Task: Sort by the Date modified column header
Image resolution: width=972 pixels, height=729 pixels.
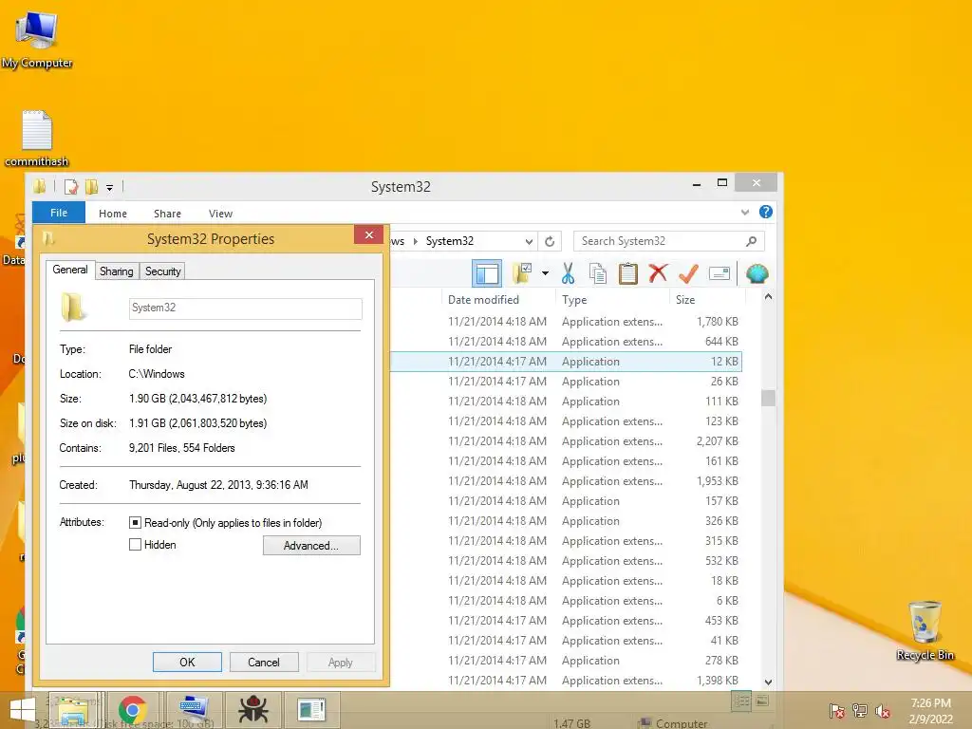Action: click(483, 300)
